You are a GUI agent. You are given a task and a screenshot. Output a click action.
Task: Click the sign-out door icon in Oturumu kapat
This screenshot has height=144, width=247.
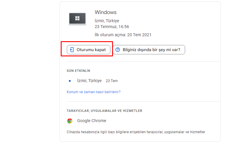[x=72, y=50]
